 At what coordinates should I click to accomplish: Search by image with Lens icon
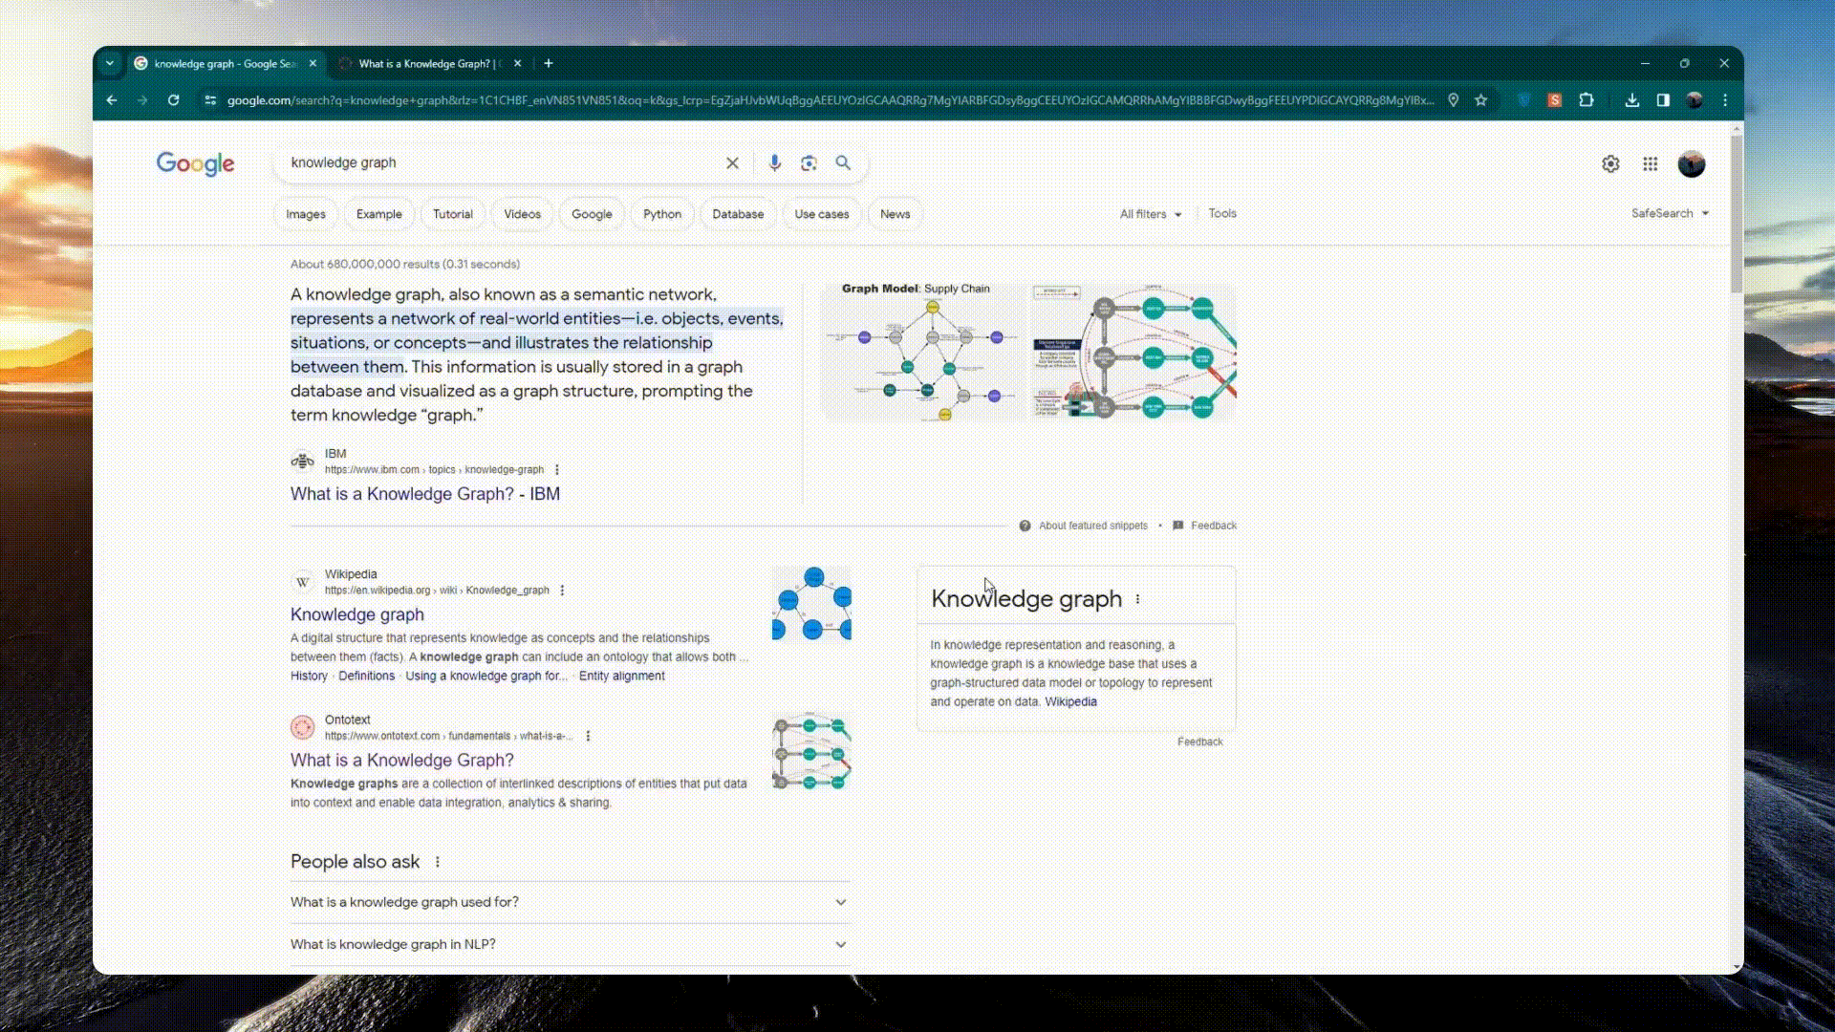click(809, 163)
